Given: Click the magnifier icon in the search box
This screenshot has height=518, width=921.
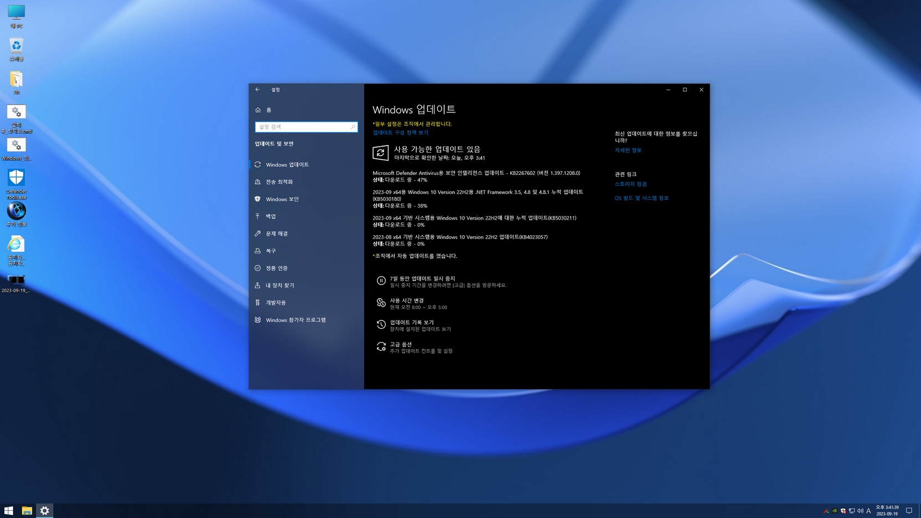Looking at the screenshot, I should [x=353, y=127].
